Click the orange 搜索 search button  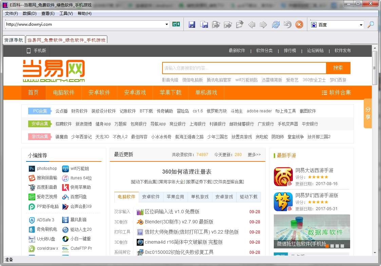tap(338, 68)
